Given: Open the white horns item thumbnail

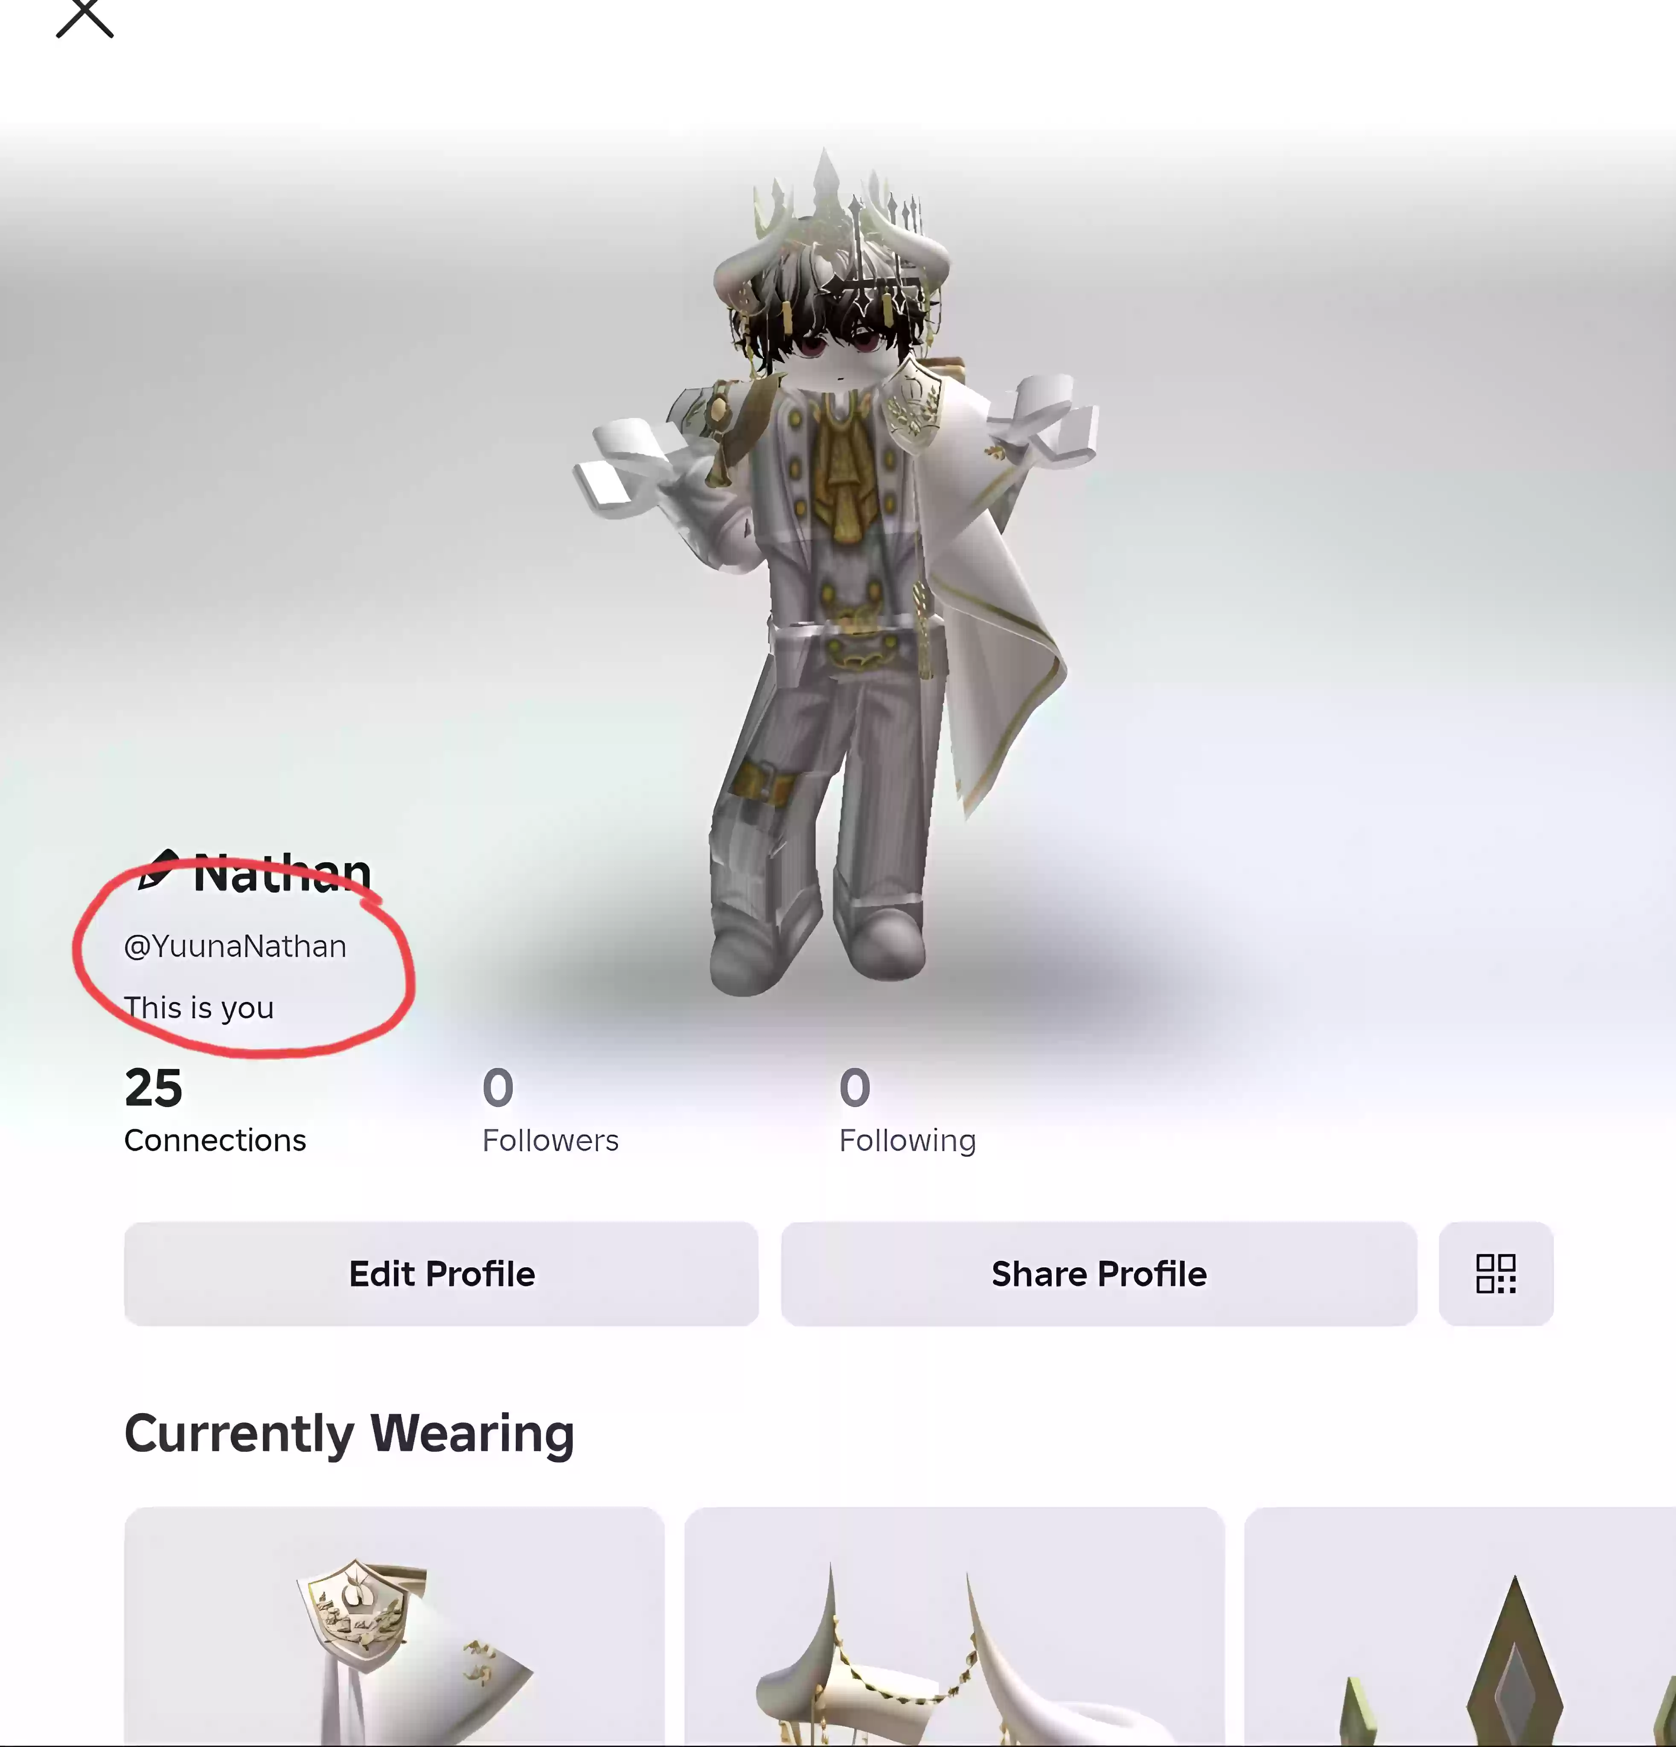Looking at the screenshot, I should click(954, 1627).
